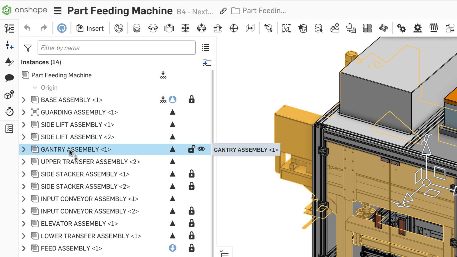Screen dimensions: 457x257
Task: Open the hamburger document menu
Action: point(58,11)
